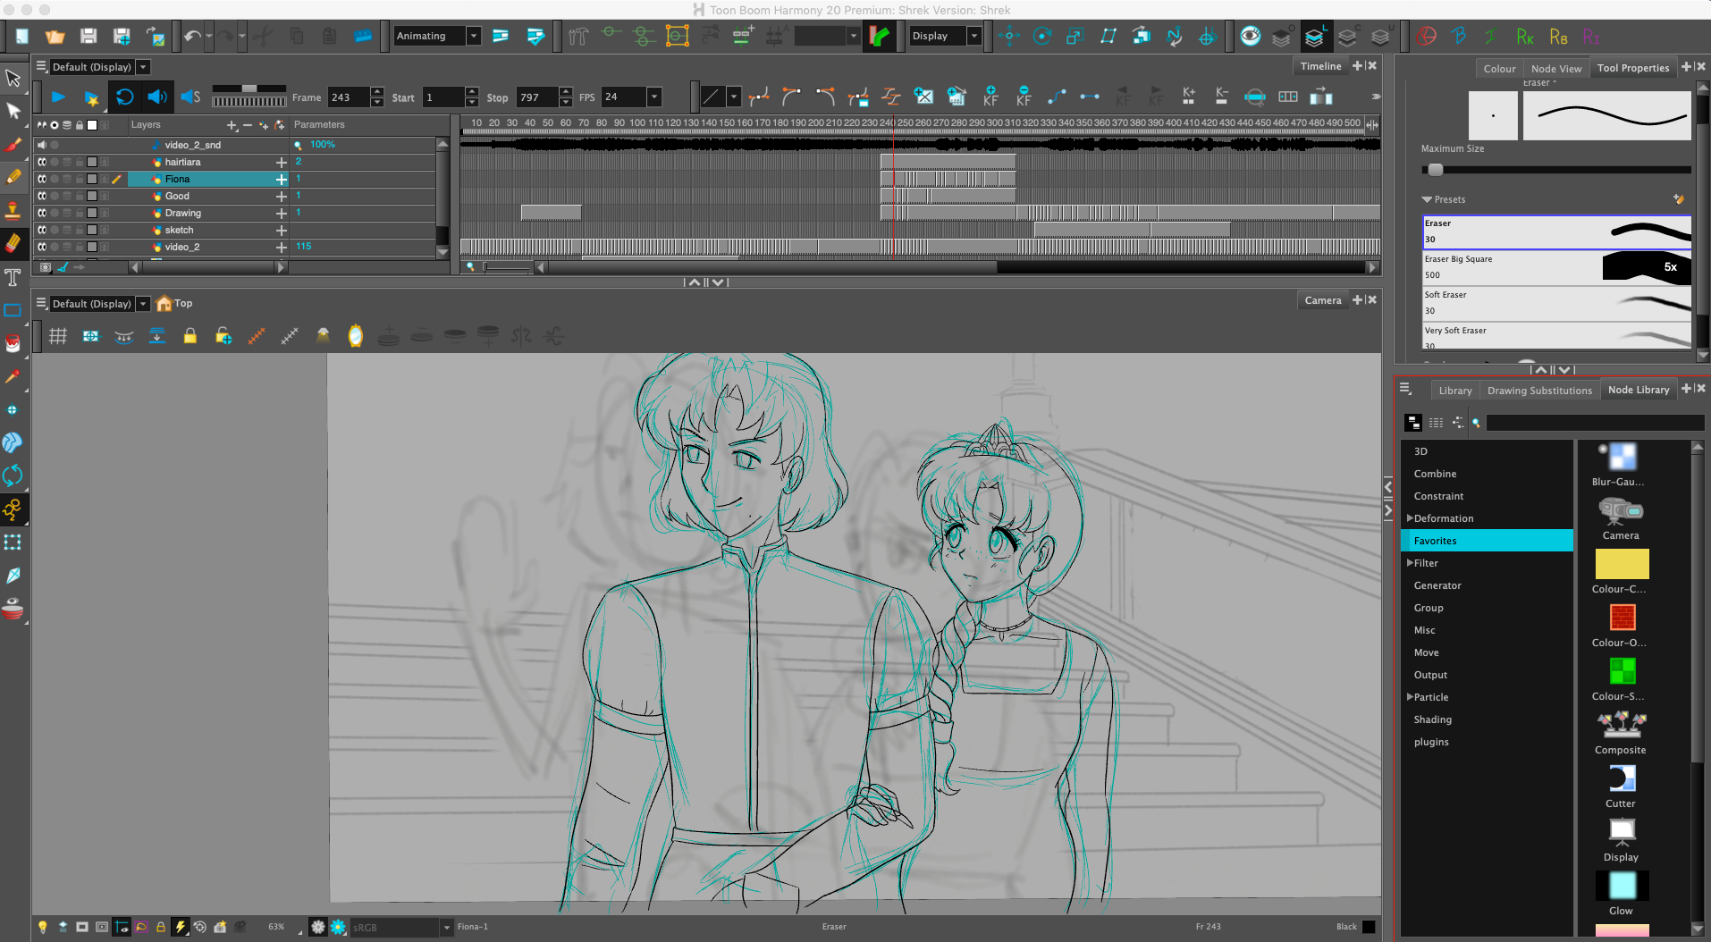Click the Show Grid icon in the Camera toolbar

coord(58,336)
